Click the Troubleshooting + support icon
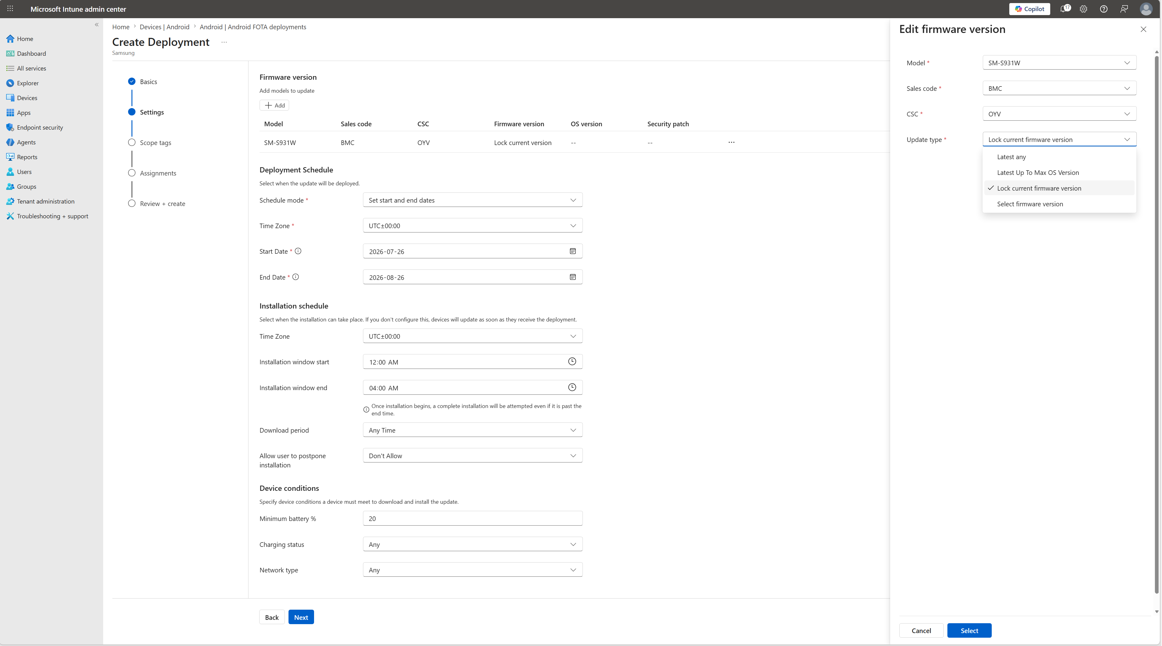Viewport: 1162px width, 646px height. 10,216
